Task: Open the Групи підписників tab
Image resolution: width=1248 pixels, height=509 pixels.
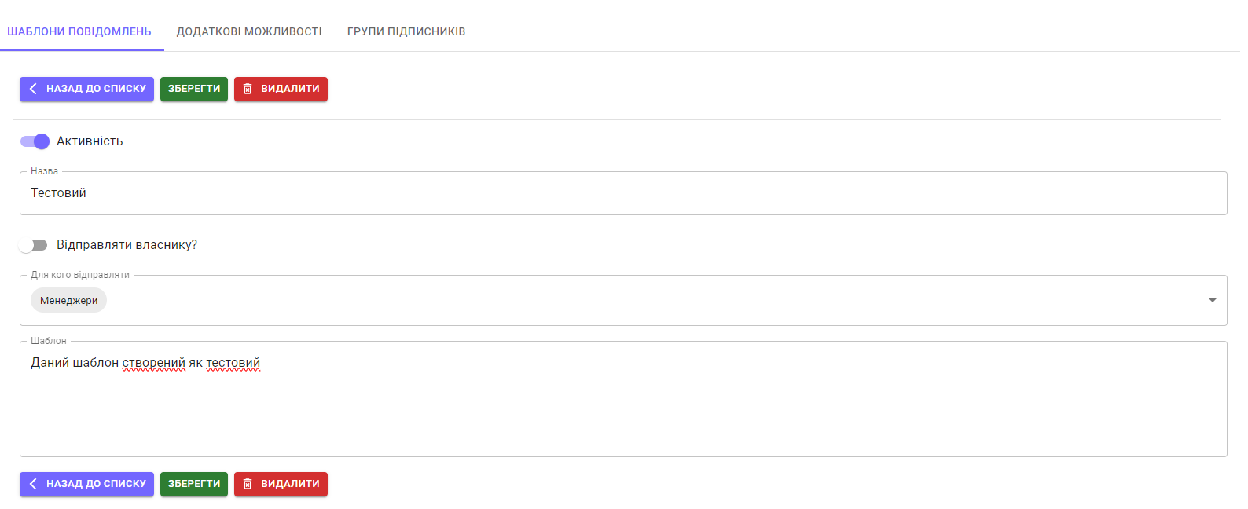Action: tap(406, 32)
